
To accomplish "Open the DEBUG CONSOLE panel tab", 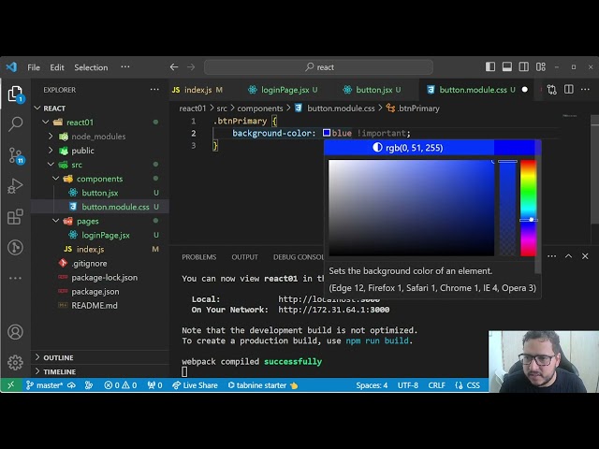I will (x=298, y=257).
